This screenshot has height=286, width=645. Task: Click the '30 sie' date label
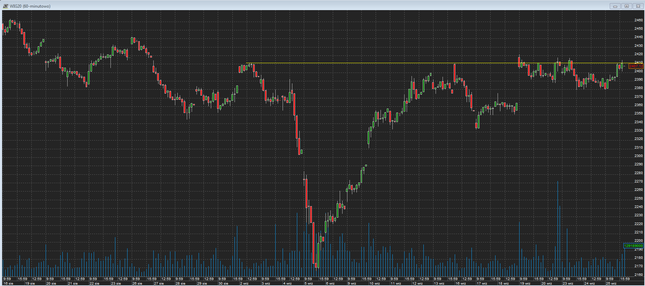[223, 284]
